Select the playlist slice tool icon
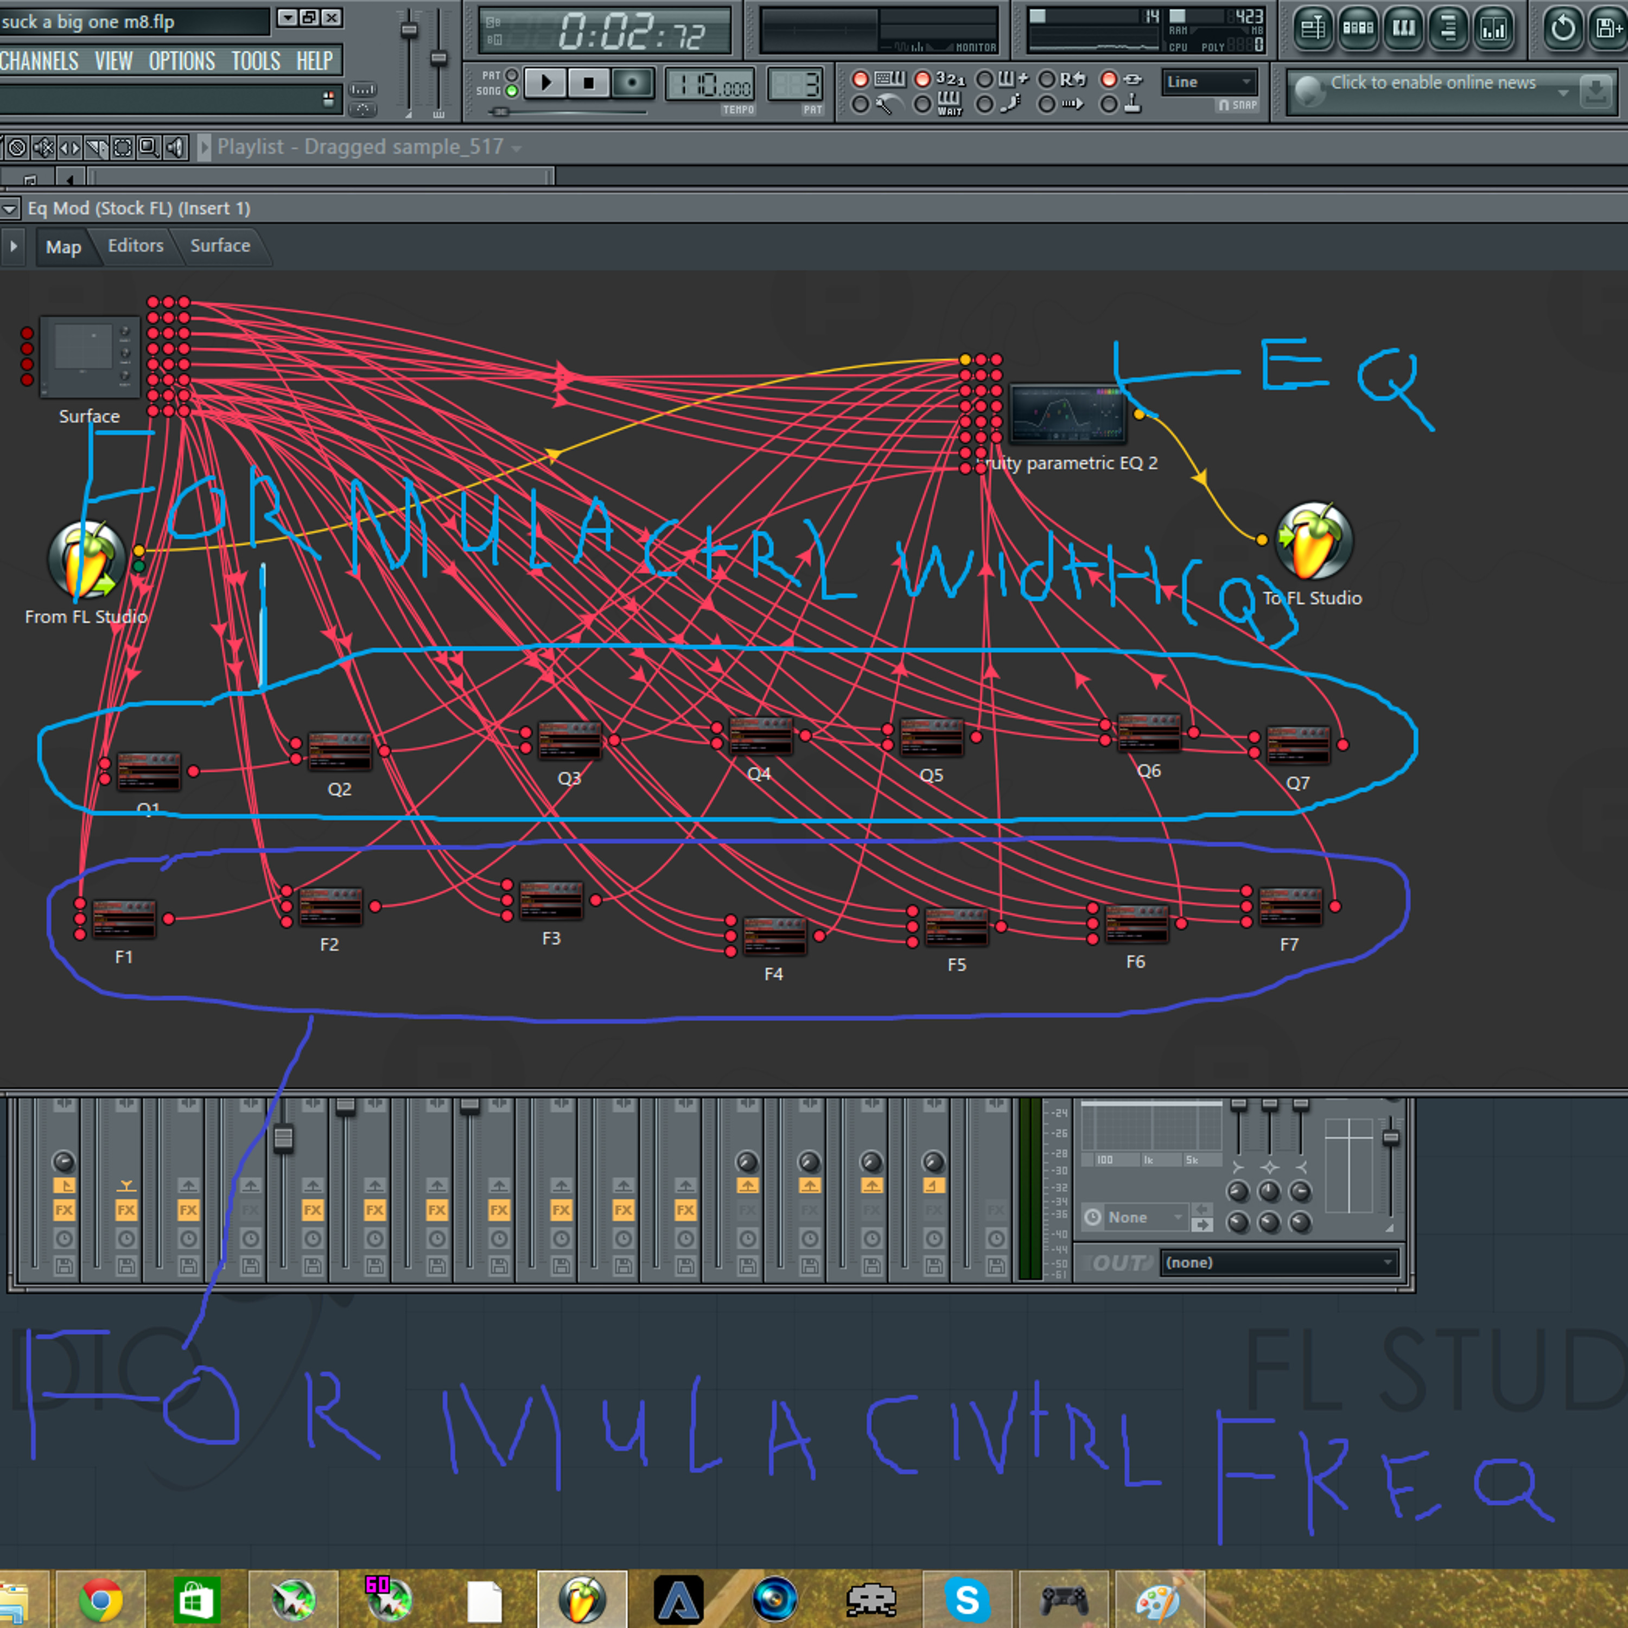Image resolution: width=1628 pixels, height=1628 pixels. [96, 148]
